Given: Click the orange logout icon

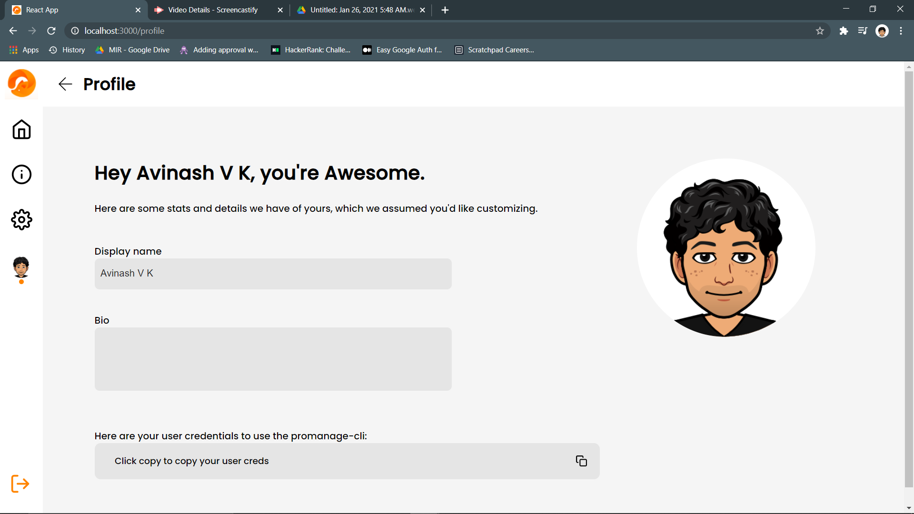Looking at the screenshot, I should (20, 484).
